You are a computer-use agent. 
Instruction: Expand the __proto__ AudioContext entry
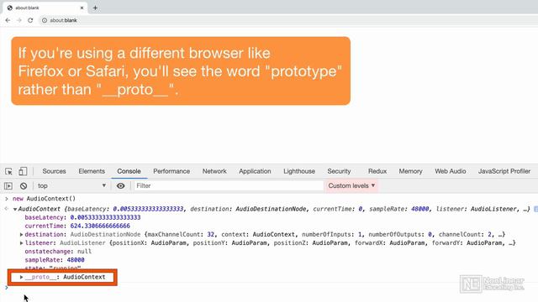tap(21, 277)
